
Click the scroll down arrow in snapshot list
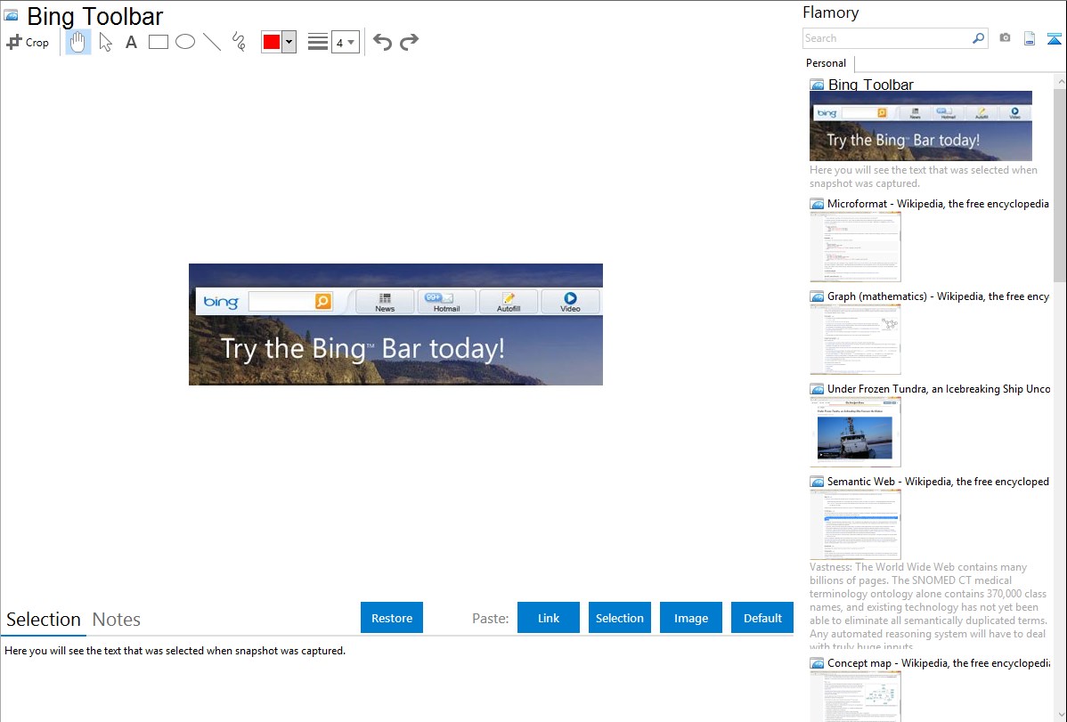click(x=1060, y=715)
